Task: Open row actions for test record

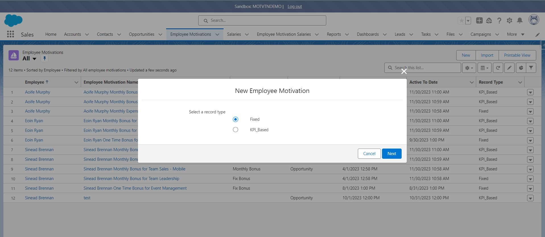Action: coord(530,198)
